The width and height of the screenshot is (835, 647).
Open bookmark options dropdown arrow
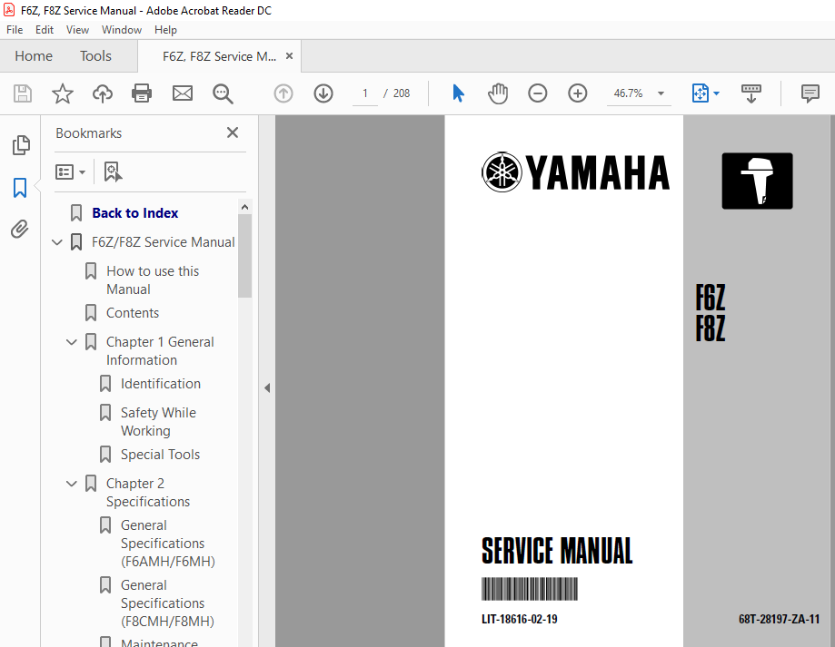click(x=82, y=172)
